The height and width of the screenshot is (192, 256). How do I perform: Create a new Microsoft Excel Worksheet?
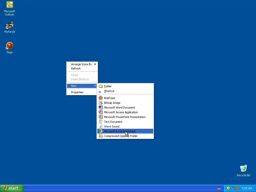pos(125,131)
